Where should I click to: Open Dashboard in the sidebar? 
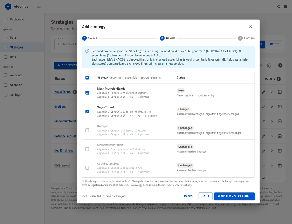click(22, 19)
